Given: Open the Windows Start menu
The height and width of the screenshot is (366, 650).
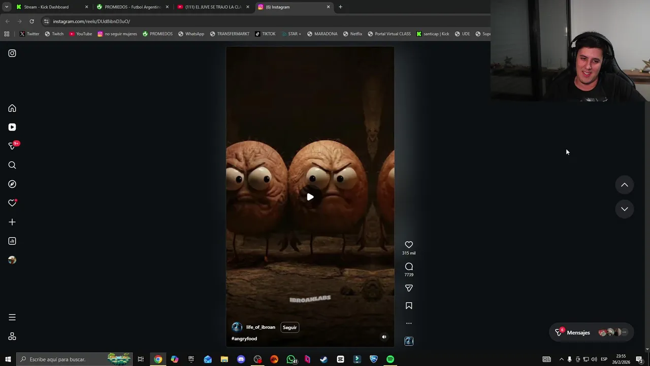Looking at the screenshot, I should [x=8, y=359].
